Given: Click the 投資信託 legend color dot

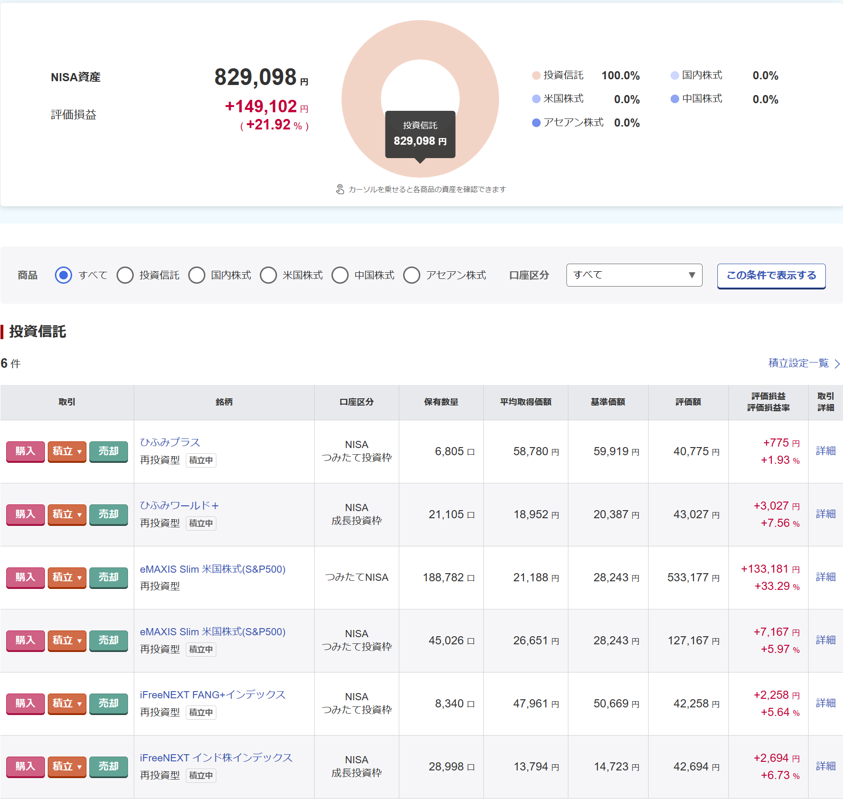Looking at the screenshot, I should tap(536, 75).
